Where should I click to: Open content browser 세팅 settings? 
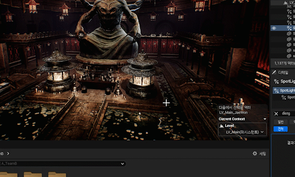click(x=263, y=154)
